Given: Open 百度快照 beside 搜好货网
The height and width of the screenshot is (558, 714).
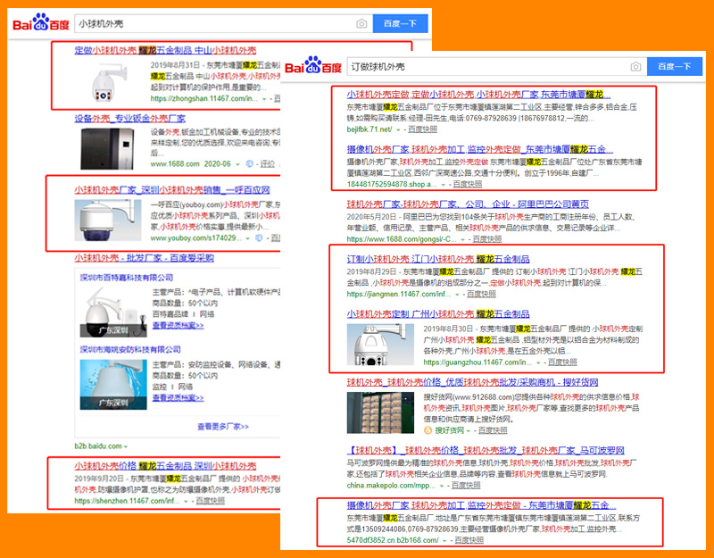Looking at the screenshot, I should [x=493, y=430].
